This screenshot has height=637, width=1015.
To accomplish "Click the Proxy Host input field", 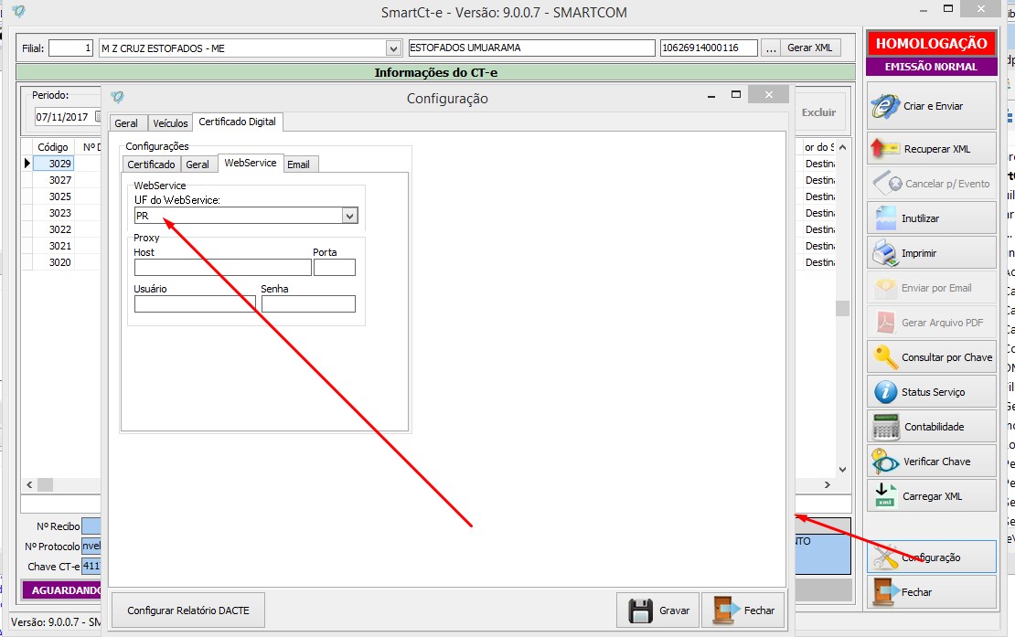I will [x=223, y=267].
